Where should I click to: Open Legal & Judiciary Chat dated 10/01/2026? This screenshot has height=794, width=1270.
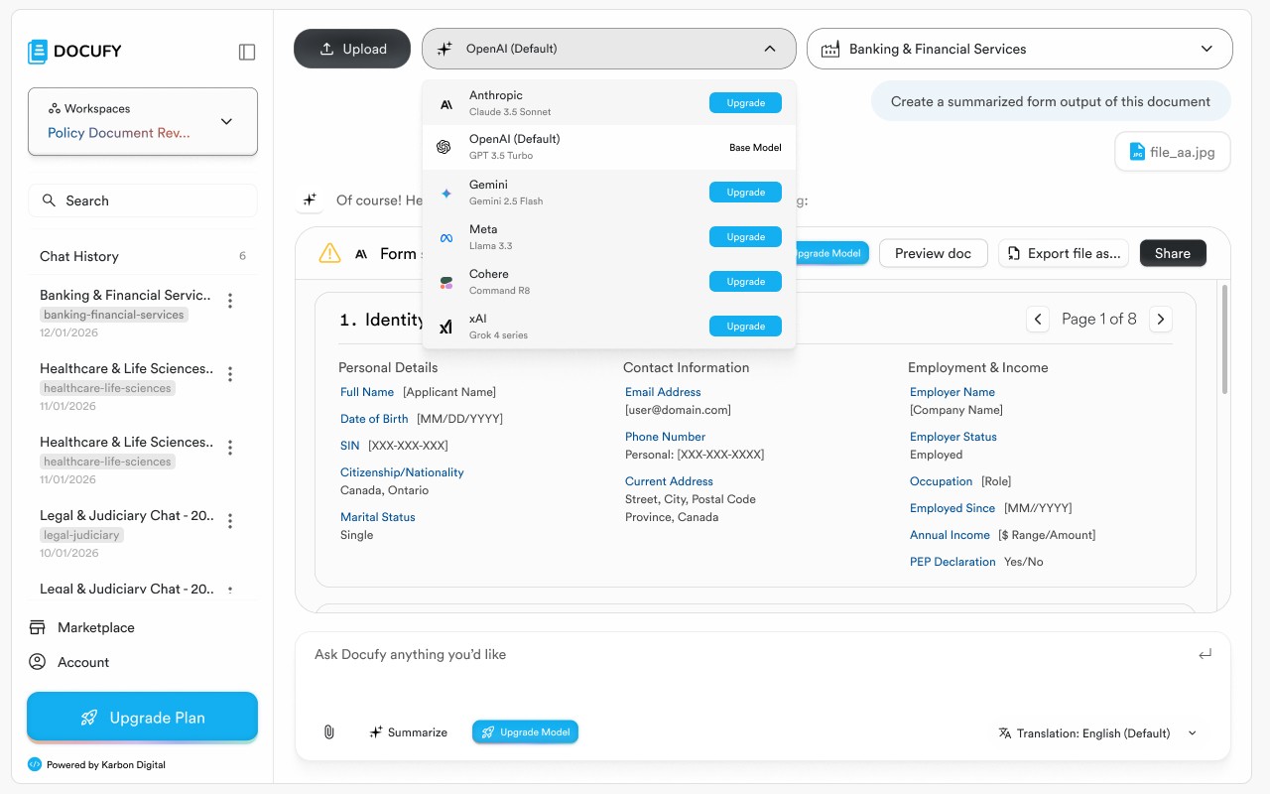pos(127,515)
